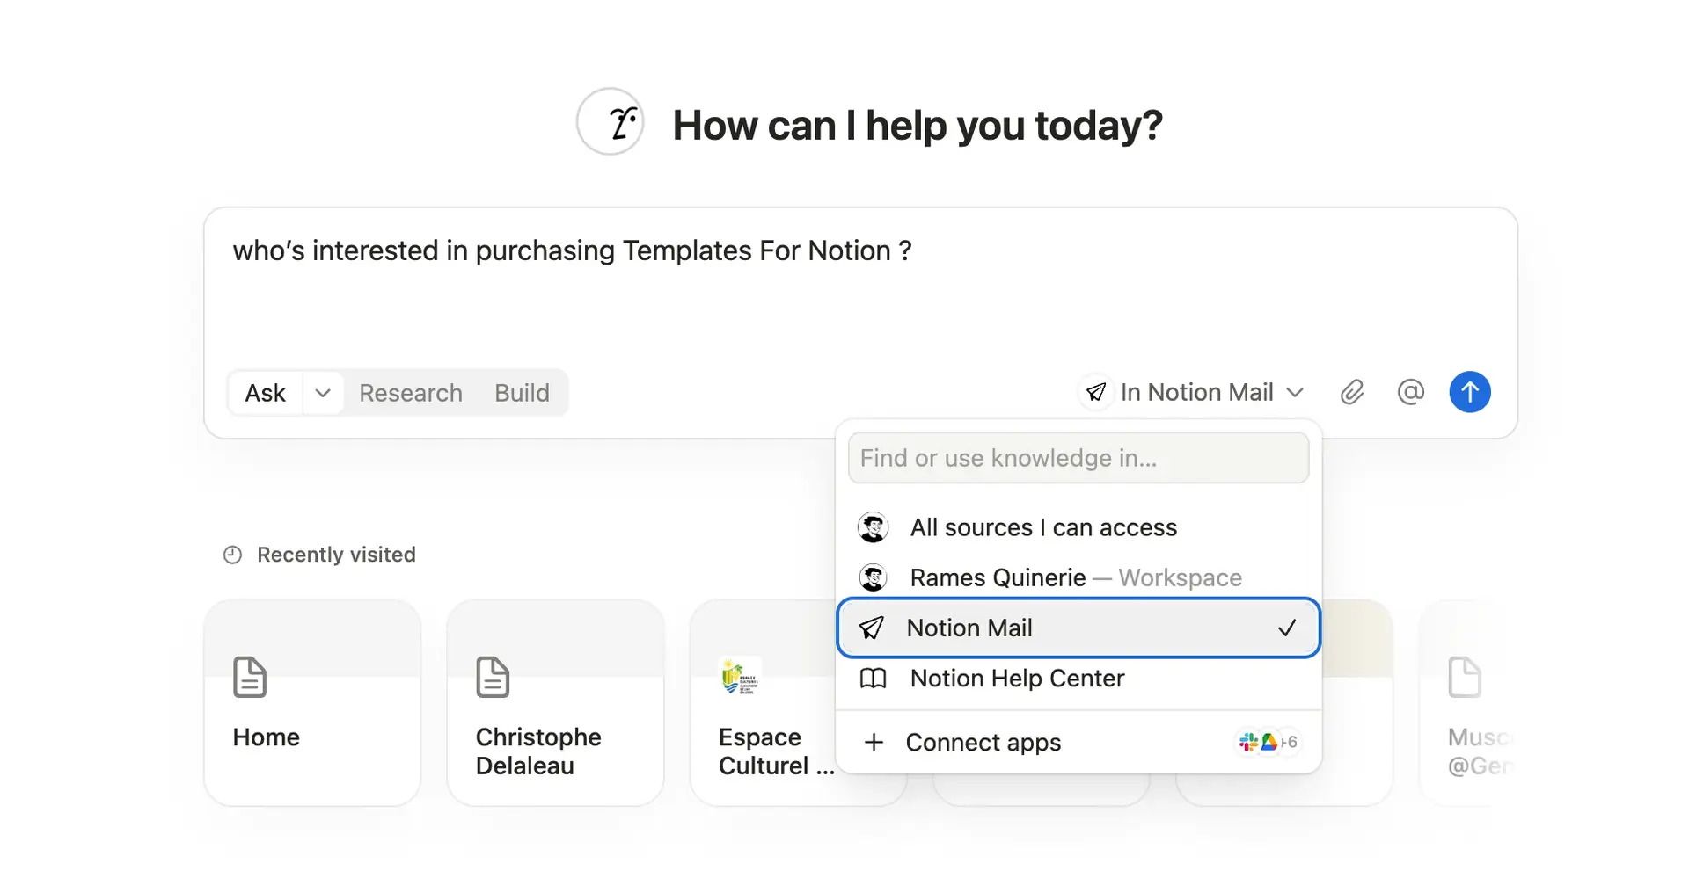This screenshot has width=1689, height=893.
Task: Click the paperclip attachment icon
Action: tap(1352, 392)
